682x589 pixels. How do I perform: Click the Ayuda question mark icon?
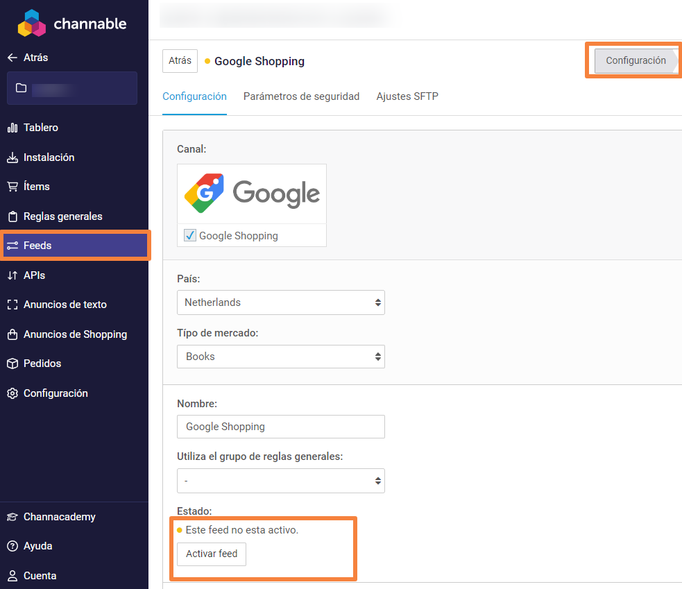click(x=12, y=546)
